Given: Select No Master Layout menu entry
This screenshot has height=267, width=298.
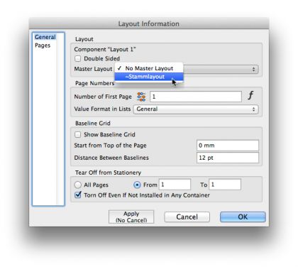Looking at the screenshot, I should pos(149,68).
